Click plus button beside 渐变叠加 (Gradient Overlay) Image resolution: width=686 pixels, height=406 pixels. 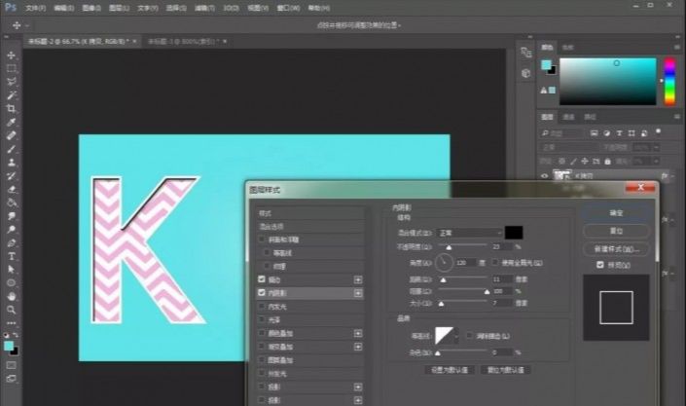point(358,347)
